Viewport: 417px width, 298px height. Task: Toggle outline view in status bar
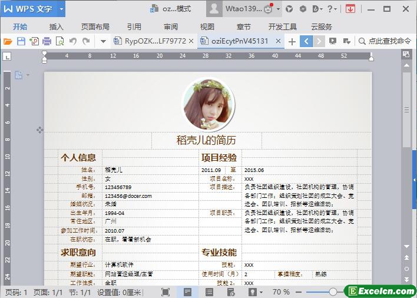[x=209, y=292]
